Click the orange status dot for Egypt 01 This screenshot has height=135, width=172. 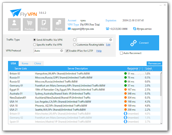126,90
